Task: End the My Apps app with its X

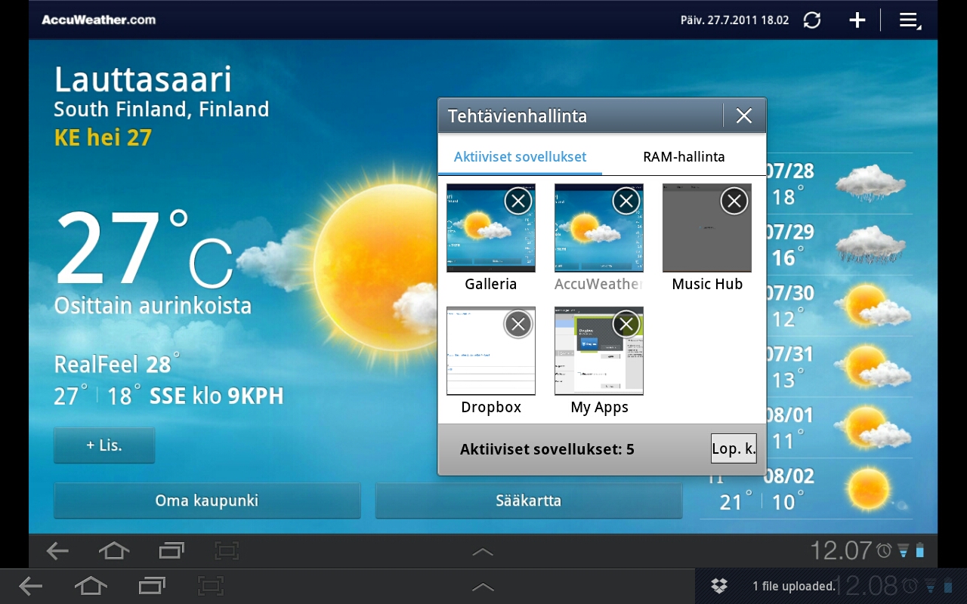Action: pyautogui.click(x=626, y=324)
